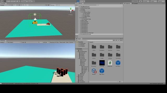Open the Display 1 dropdown
The width and height of the screenshot is (167, 93).
(3, 42)
